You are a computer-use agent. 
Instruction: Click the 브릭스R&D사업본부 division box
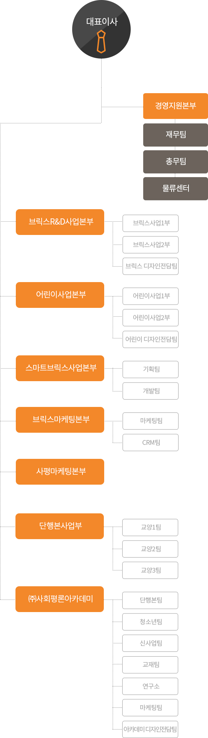60,222
